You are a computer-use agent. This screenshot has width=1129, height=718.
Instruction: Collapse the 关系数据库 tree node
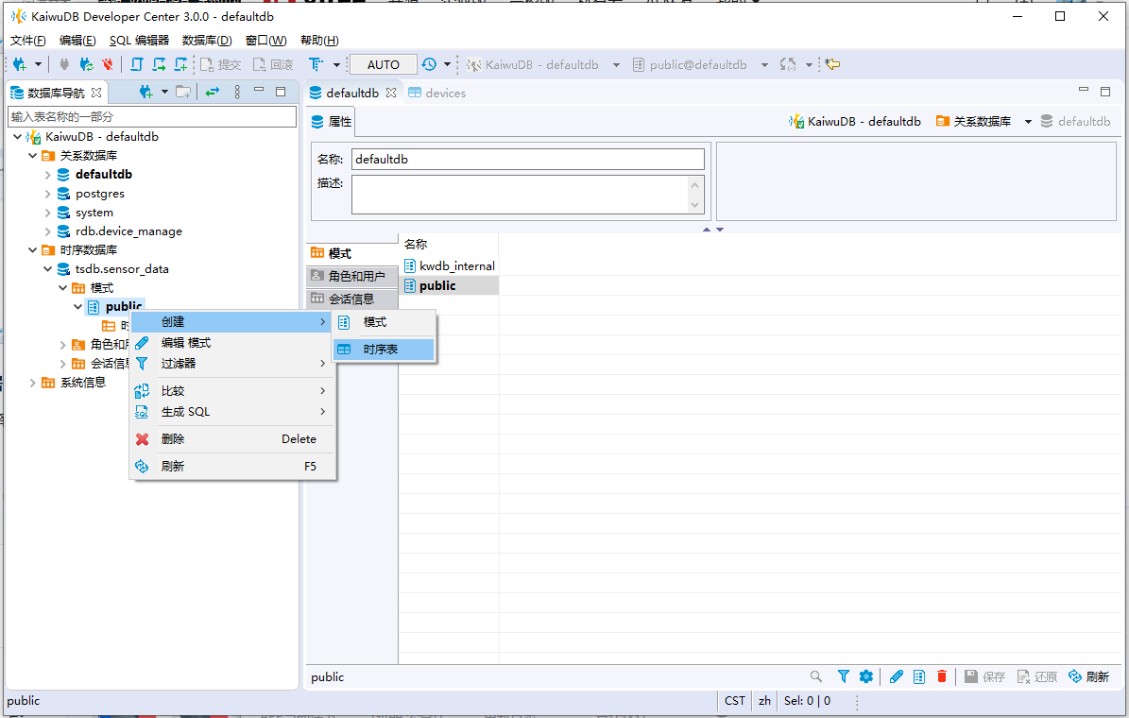pyautogui.click(x=32, y=156)
